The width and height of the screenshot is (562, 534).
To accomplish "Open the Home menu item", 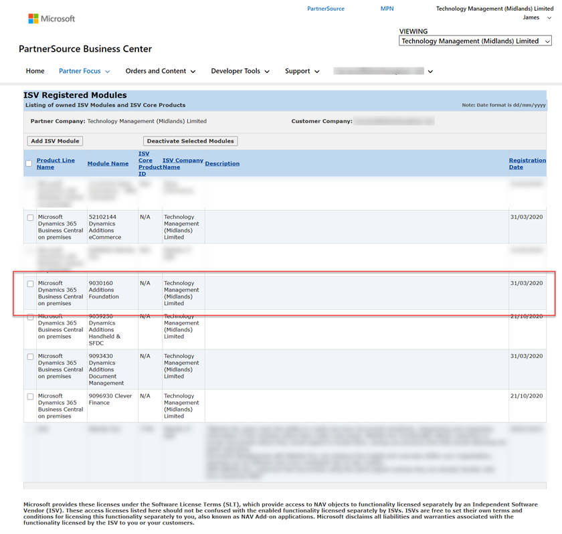I will click(35, 71).
